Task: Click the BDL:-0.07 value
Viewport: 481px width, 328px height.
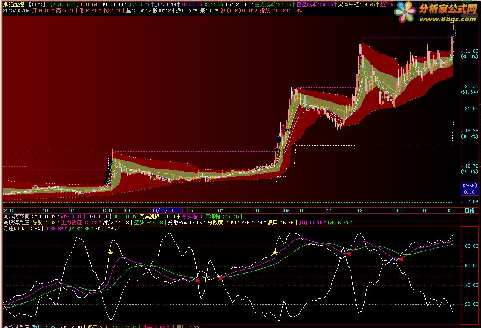Action: [125, 216]
